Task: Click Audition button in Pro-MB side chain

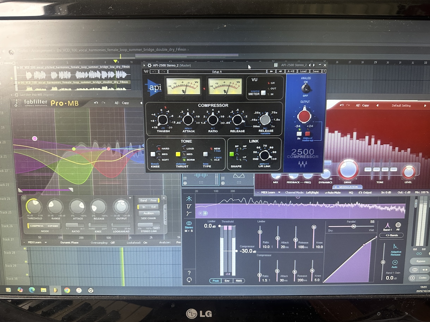Action: pos(148,213)
